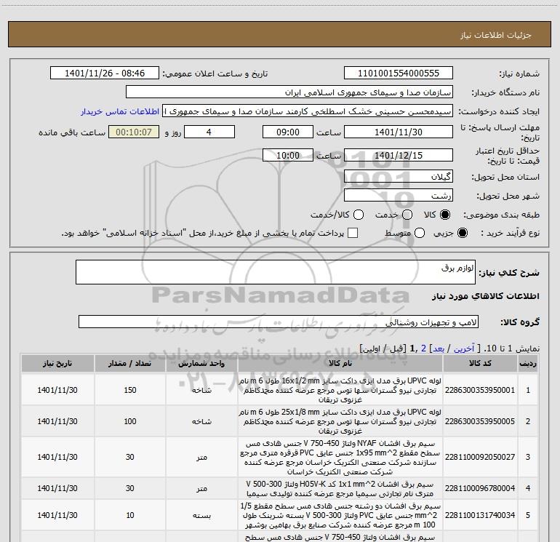
Task: Click the جزئیات اطلاعات نیاز header title
Action: click(x=496, y=35)
